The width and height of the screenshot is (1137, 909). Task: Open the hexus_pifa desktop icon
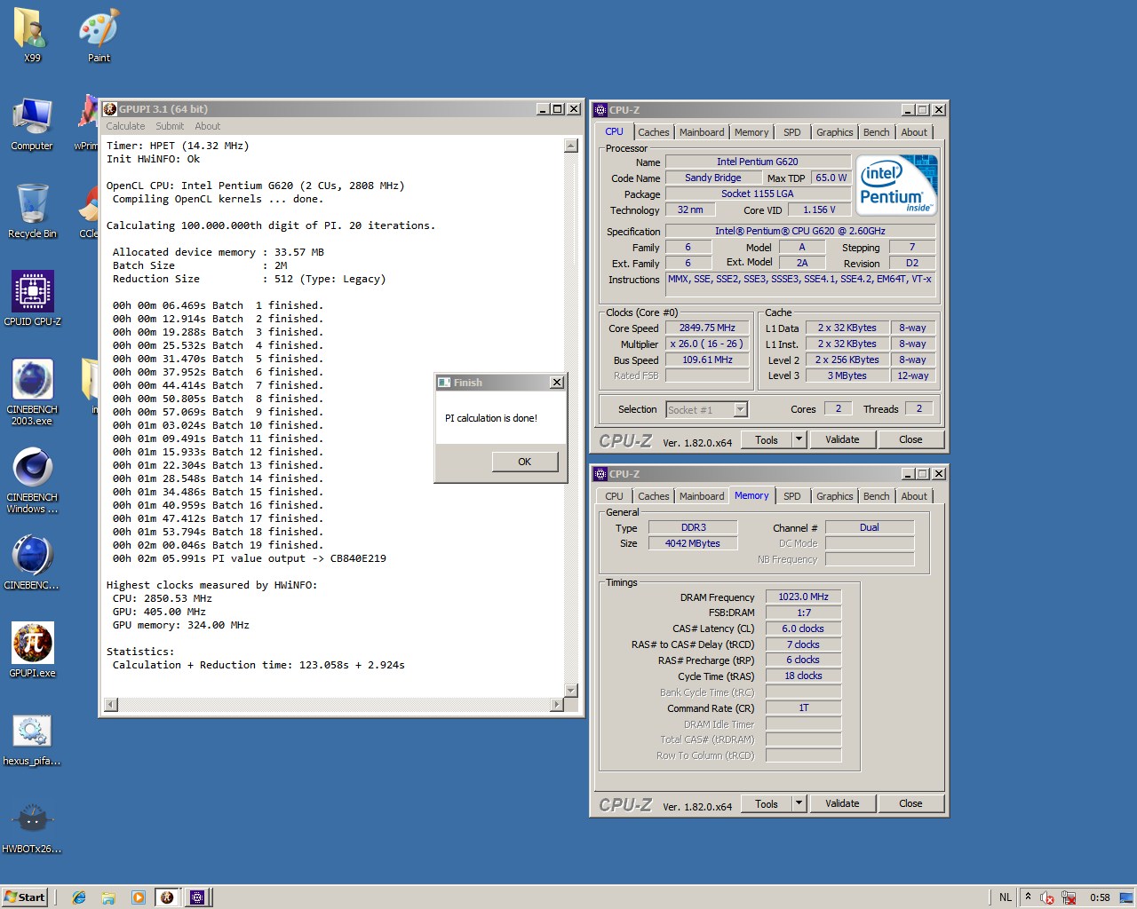point(32,739)
